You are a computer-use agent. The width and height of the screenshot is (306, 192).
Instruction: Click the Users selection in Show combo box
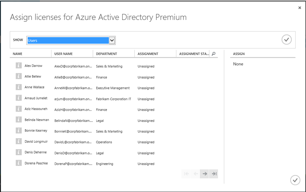(x=68, y=40)
